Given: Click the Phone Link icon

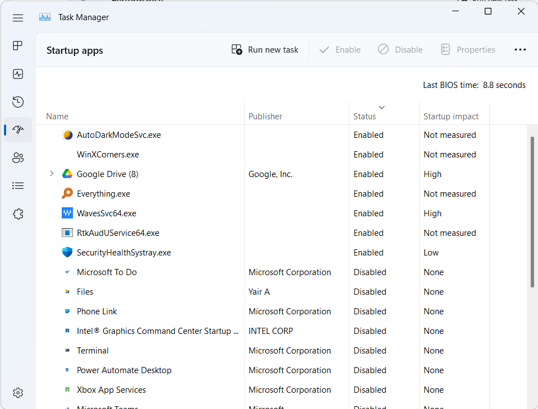Looking at the screenshot, I should [67, 311].
